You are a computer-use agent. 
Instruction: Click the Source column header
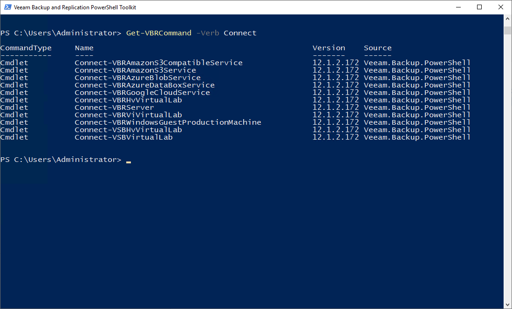(378, 48)
